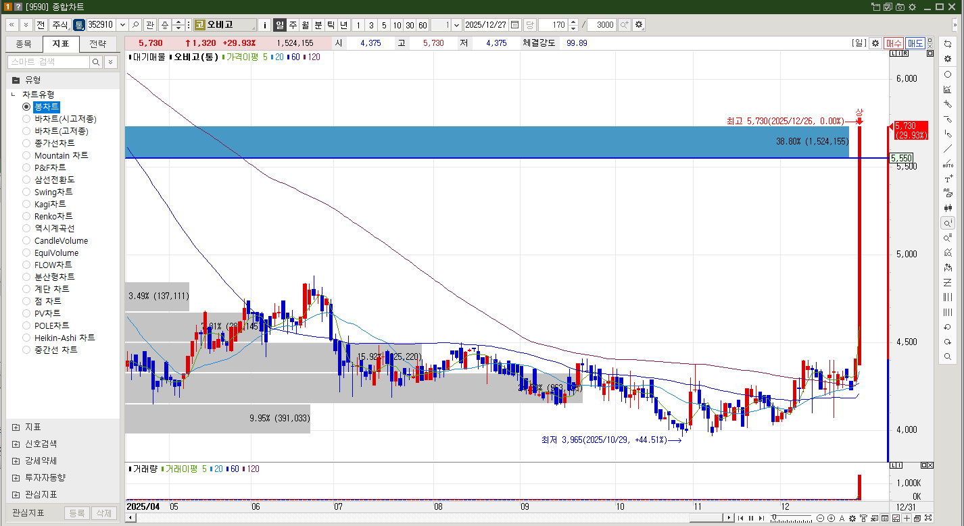Switch to weekly 주 period

(293, 25)
